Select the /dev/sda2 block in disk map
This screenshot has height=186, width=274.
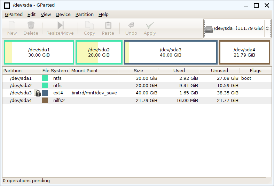99,52
